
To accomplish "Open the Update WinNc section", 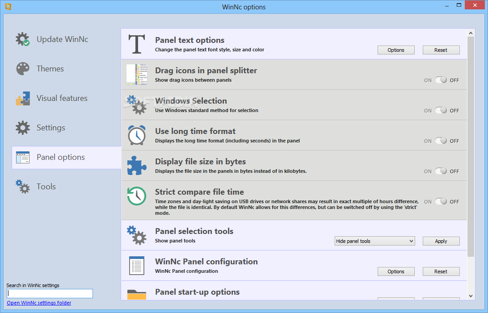I will (63, 39).
